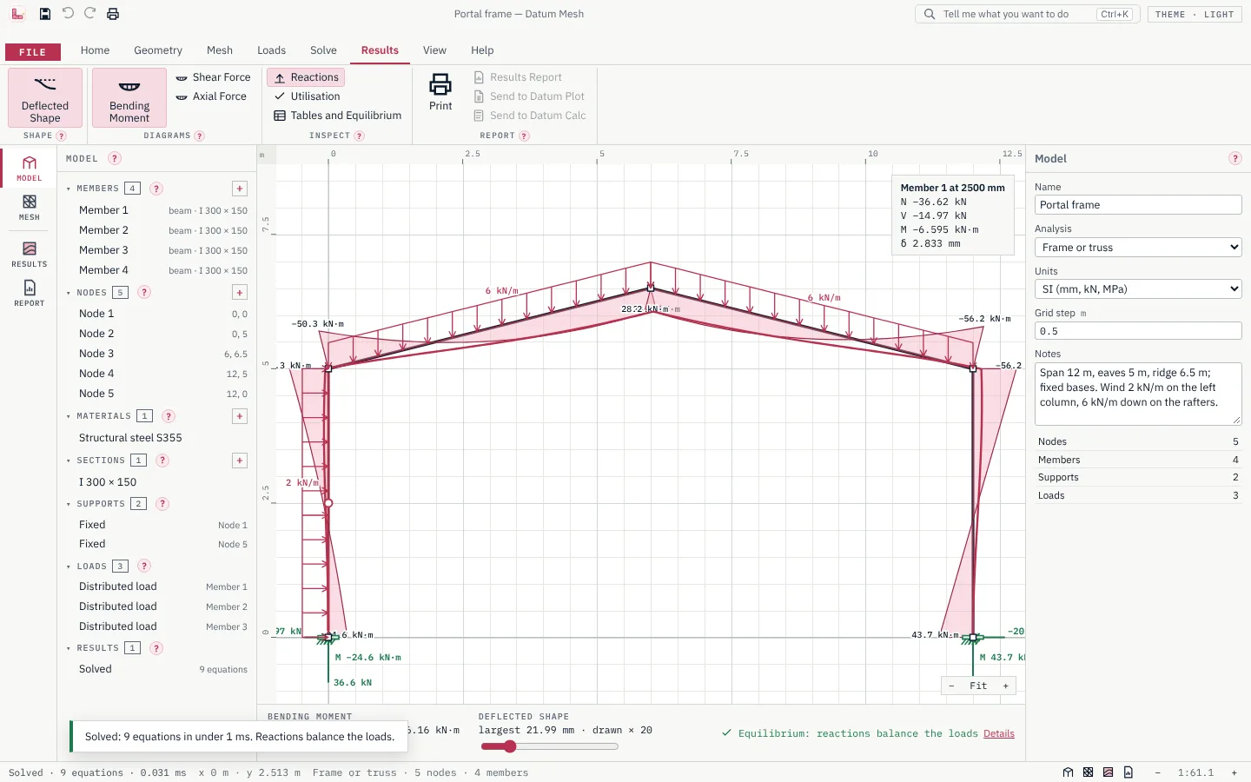Click the small printer icon in the title bar
The height and width of the screenshot is (782, 1251).
(x=113, y=14)
